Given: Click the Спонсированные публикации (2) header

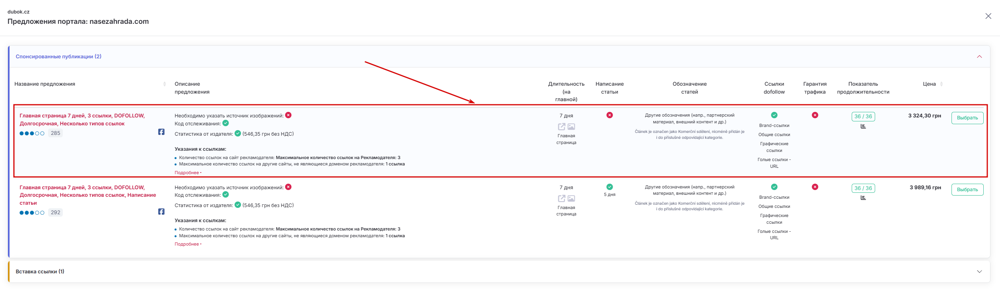Looking at the screenshot, I should pyautogui.click(x=58, y=56).
